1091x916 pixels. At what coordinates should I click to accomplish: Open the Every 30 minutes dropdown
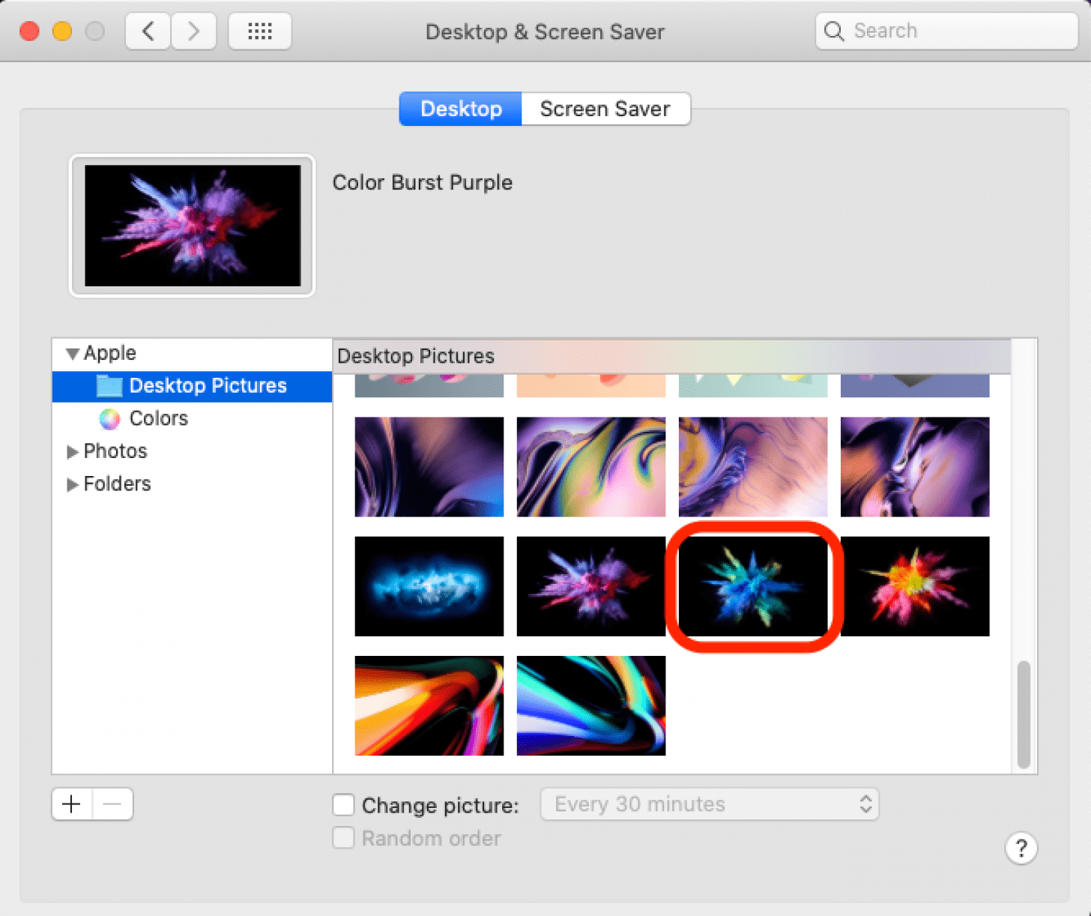tap(709, 804)
